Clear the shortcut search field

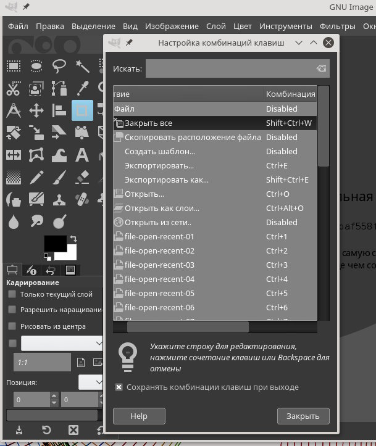321,68
